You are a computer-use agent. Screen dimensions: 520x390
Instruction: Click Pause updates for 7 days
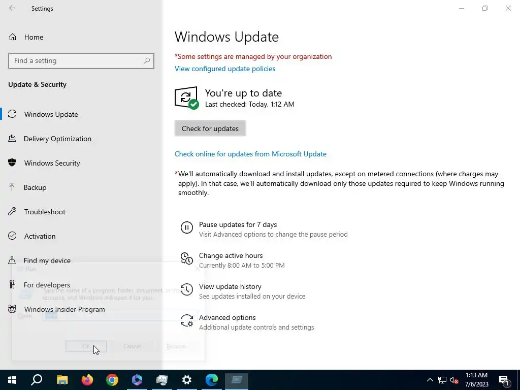(x=238, y=224)
